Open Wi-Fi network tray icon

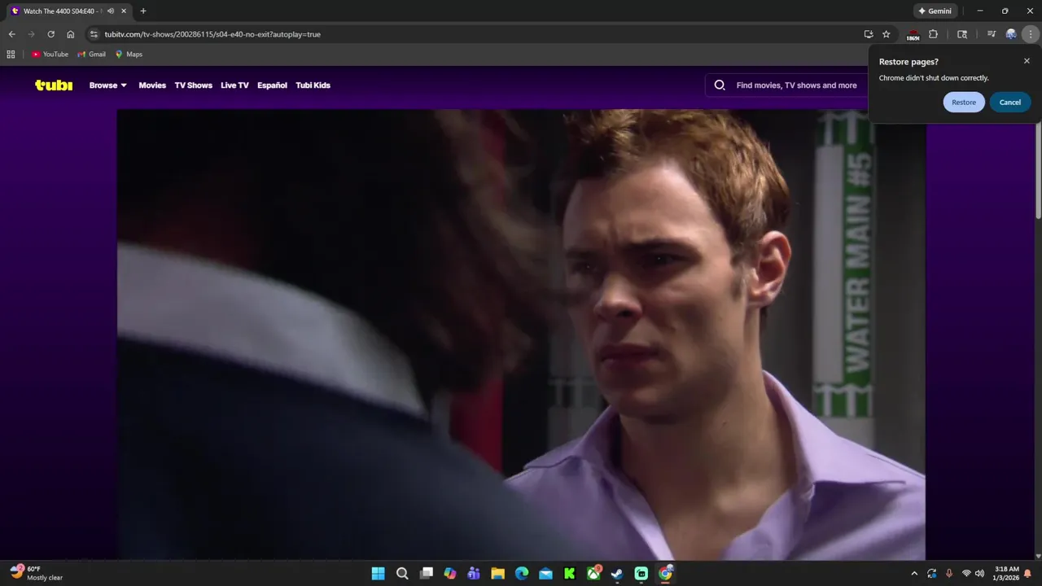pyautogui.click(x=966, y=574)
